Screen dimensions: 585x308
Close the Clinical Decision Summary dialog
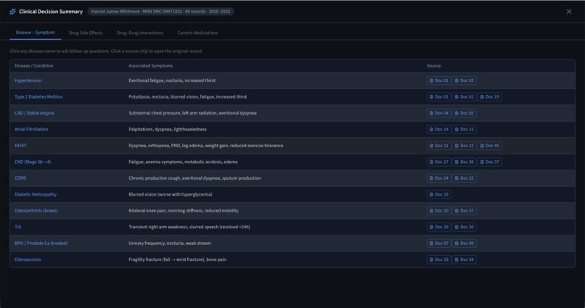569,12
